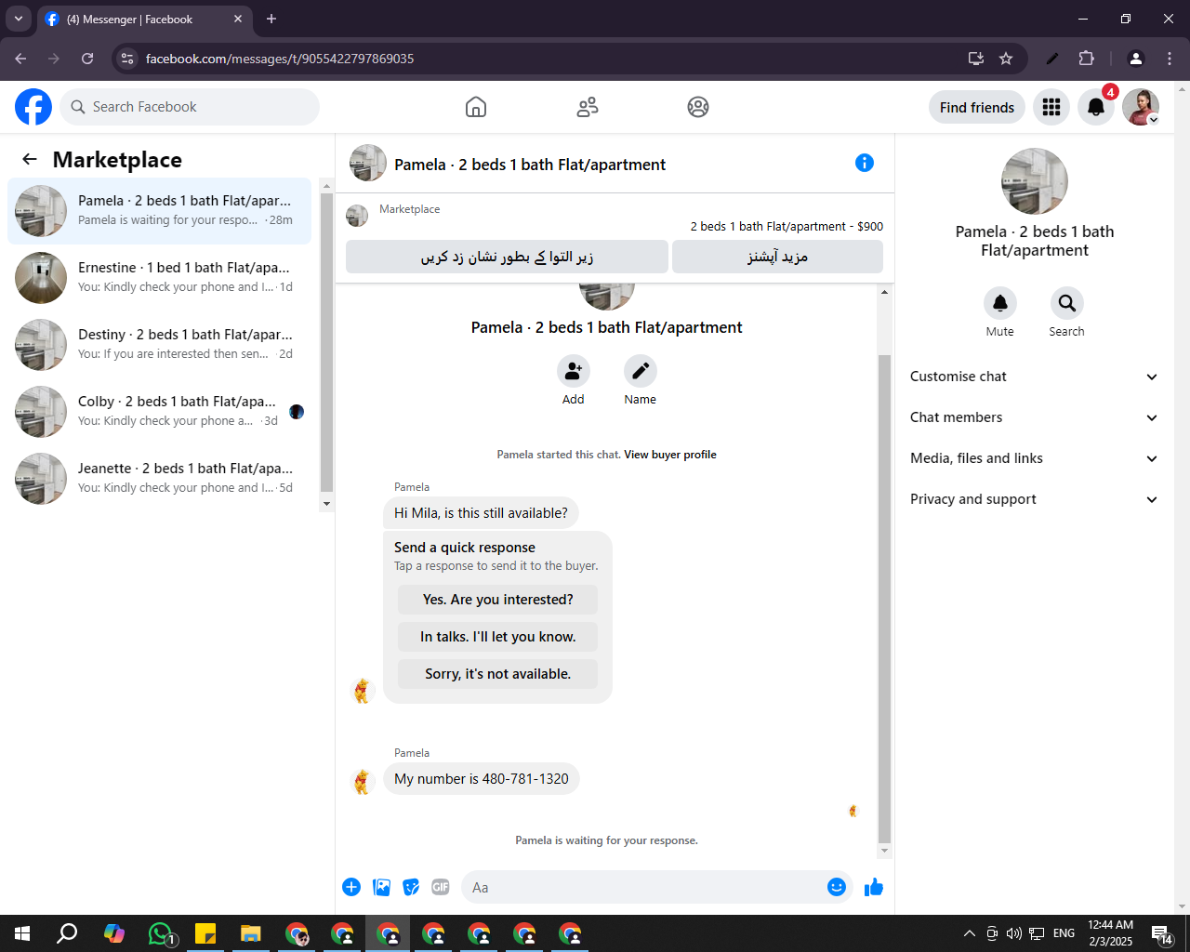This screenshot has width=1190, height=952.
Task: Search in conversation using magnifier icon
Action: [x=1067, y=303]
